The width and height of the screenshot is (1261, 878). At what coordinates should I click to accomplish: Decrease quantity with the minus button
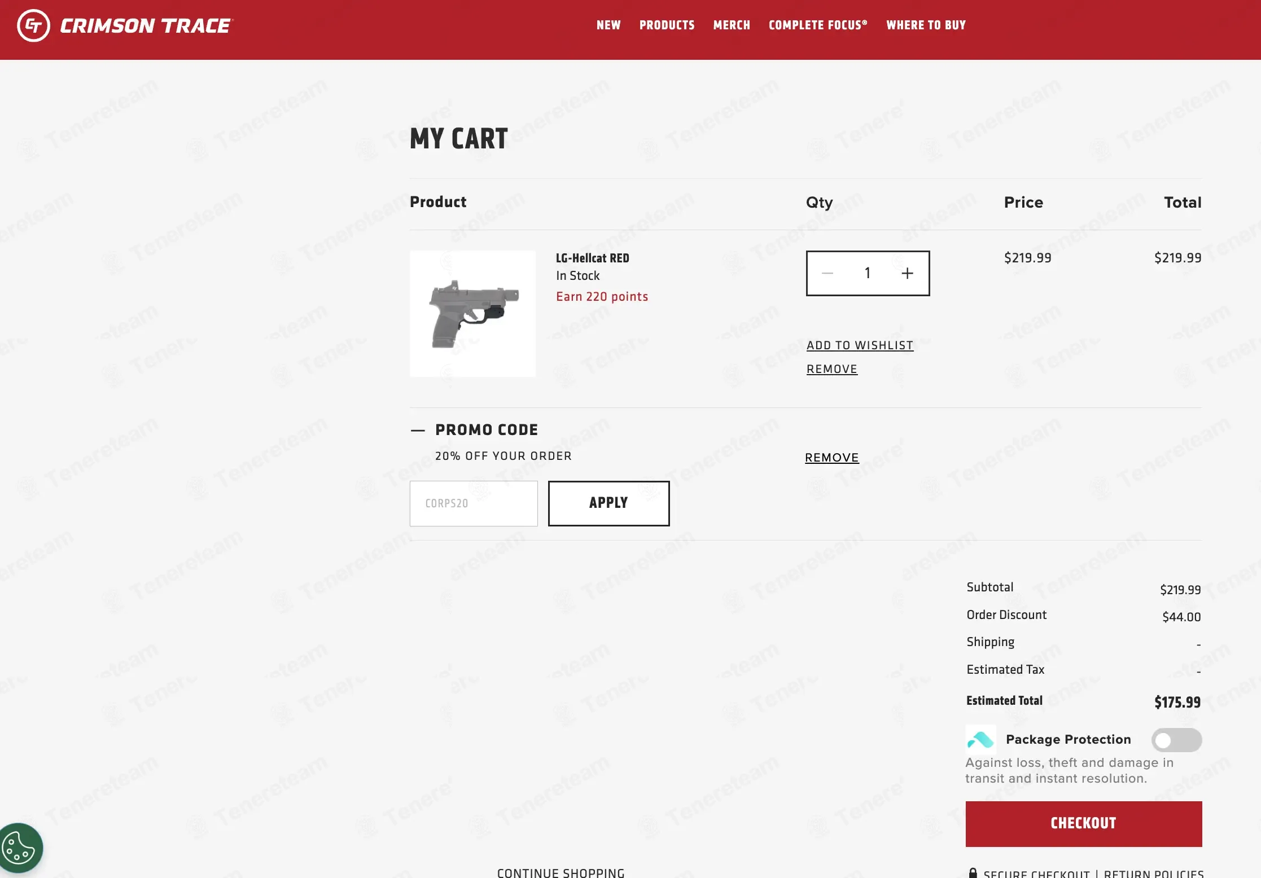(827, 274)
